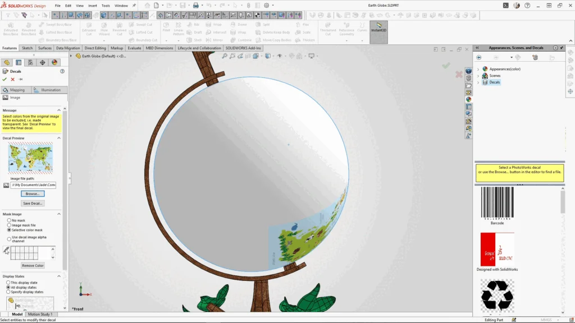Viewport: 575px width, 323px height.
Task: Toggle the Instant3D ribbon button
Action: click(x=379, y=32)
